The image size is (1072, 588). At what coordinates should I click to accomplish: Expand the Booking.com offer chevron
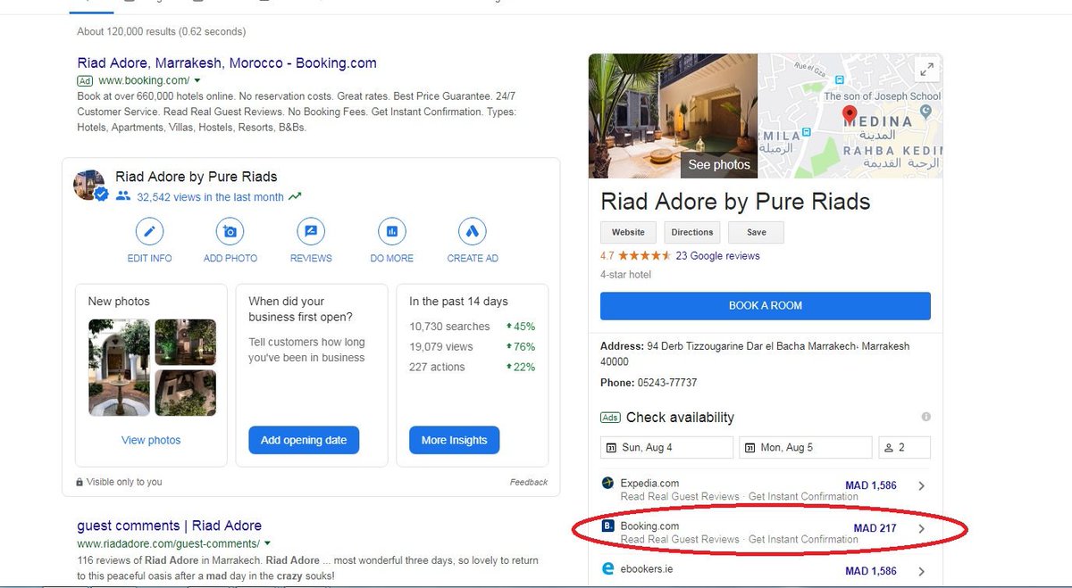click(922, 529)
